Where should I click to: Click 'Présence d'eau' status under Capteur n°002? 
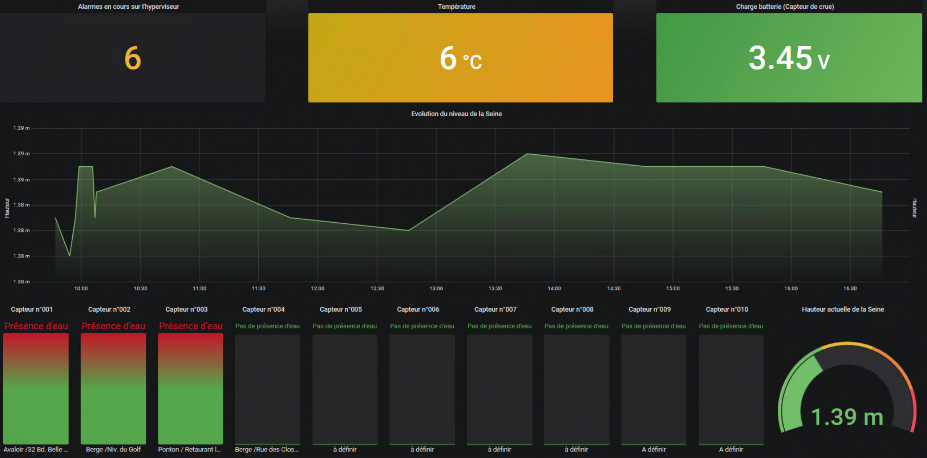pos(114,326)
